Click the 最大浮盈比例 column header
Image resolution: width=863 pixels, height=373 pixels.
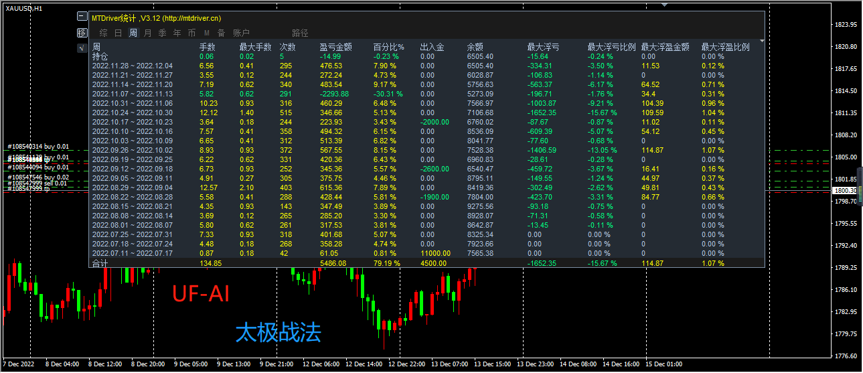[725, 48]
